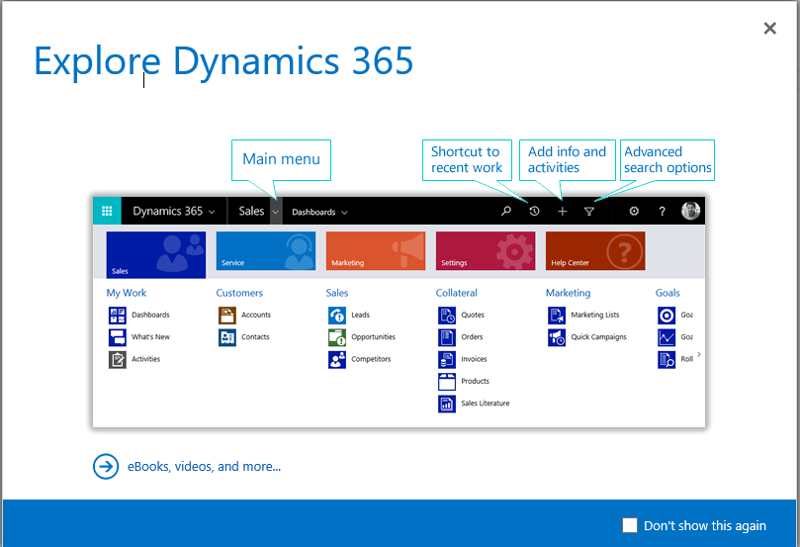Click the magnifying glass search icon
This screenshot has height=547, width=800.
[x=505, y=211]
